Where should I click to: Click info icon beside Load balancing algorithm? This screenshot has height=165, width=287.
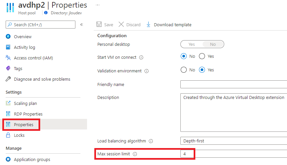coord(150,141)
